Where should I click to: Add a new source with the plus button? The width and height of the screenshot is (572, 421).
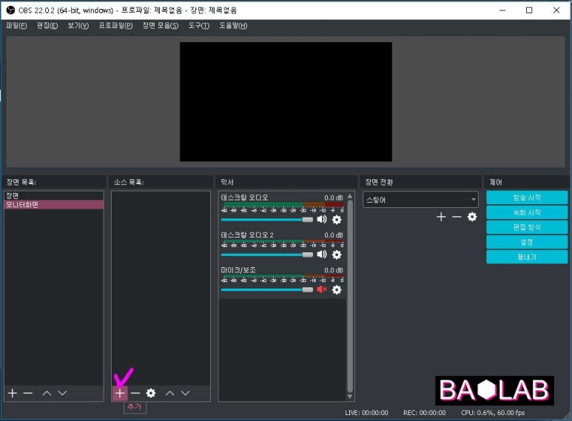[x=120, y=394]
